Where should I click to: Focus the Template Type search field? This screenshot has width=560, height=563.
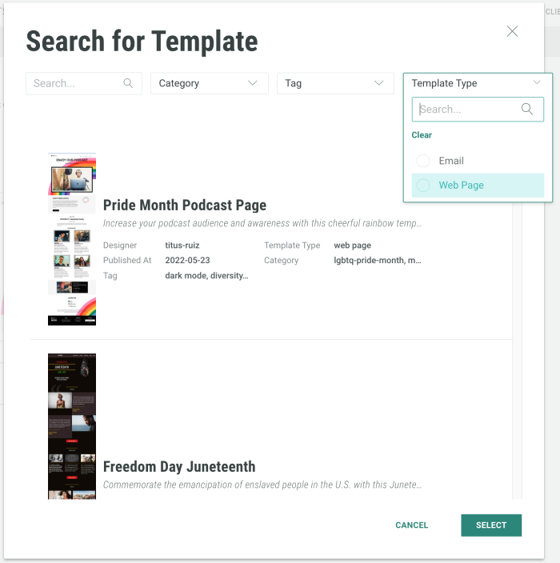click(x=468, y=110)
